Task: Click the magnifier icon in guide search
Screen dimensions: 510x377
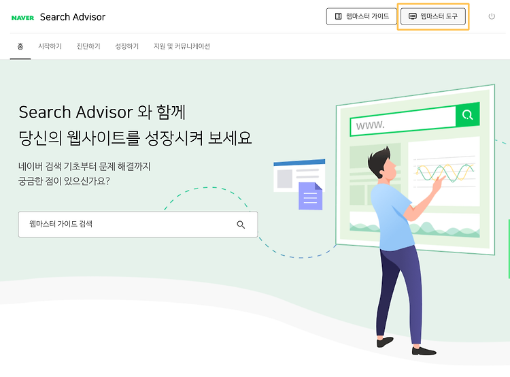Action: 241,225
